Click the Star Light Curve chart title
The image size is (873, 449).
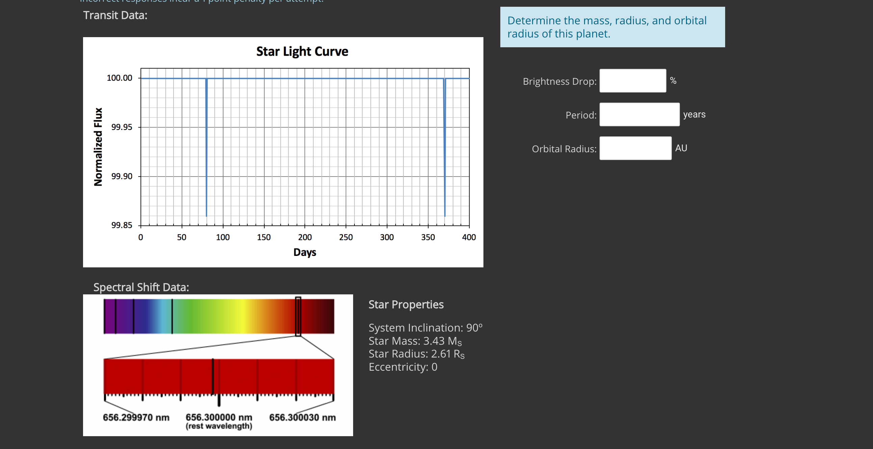tap(302, 51)
